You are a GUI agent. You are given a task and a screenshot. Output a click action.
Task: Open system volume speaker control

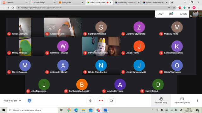click(176, 110)
